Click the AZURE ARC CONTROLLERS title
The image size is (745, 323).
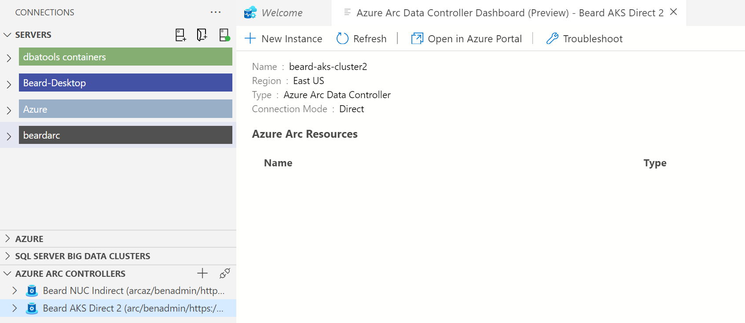coord(70,274)
